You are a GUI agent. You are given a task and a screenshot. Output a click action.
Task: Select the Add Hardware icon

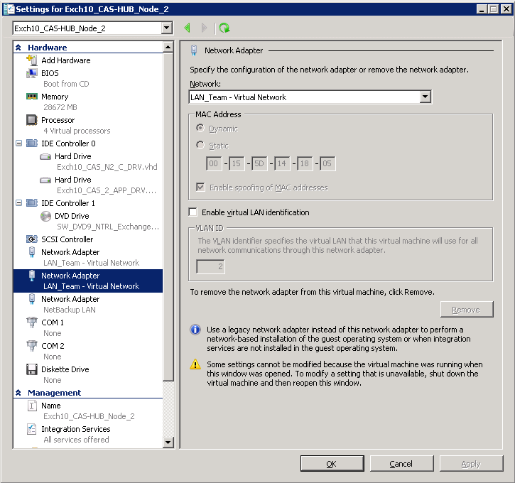click(32, 60)
